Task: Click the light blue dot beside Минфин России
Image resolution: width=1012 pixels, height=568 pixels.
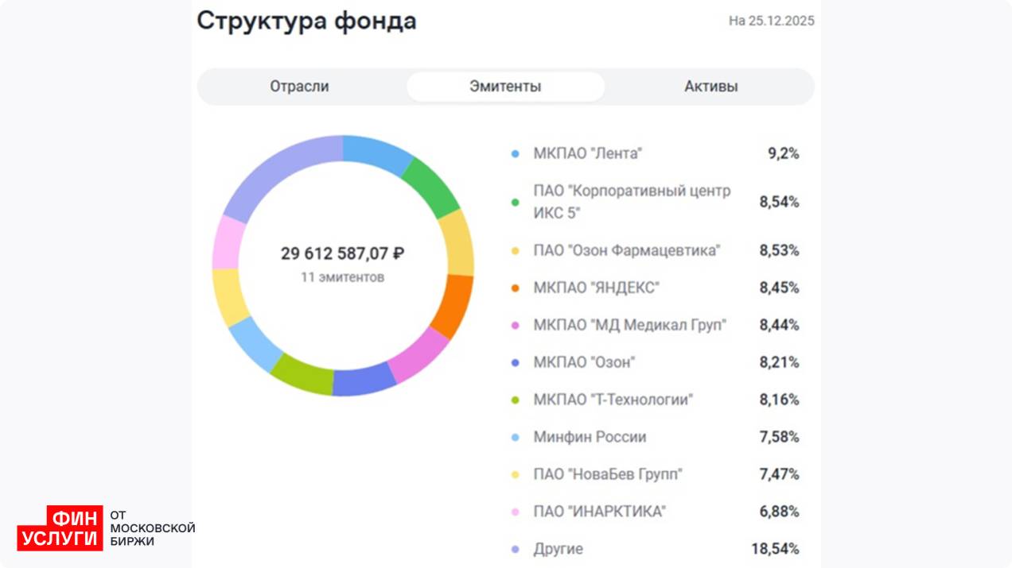Action: point(515,437)
